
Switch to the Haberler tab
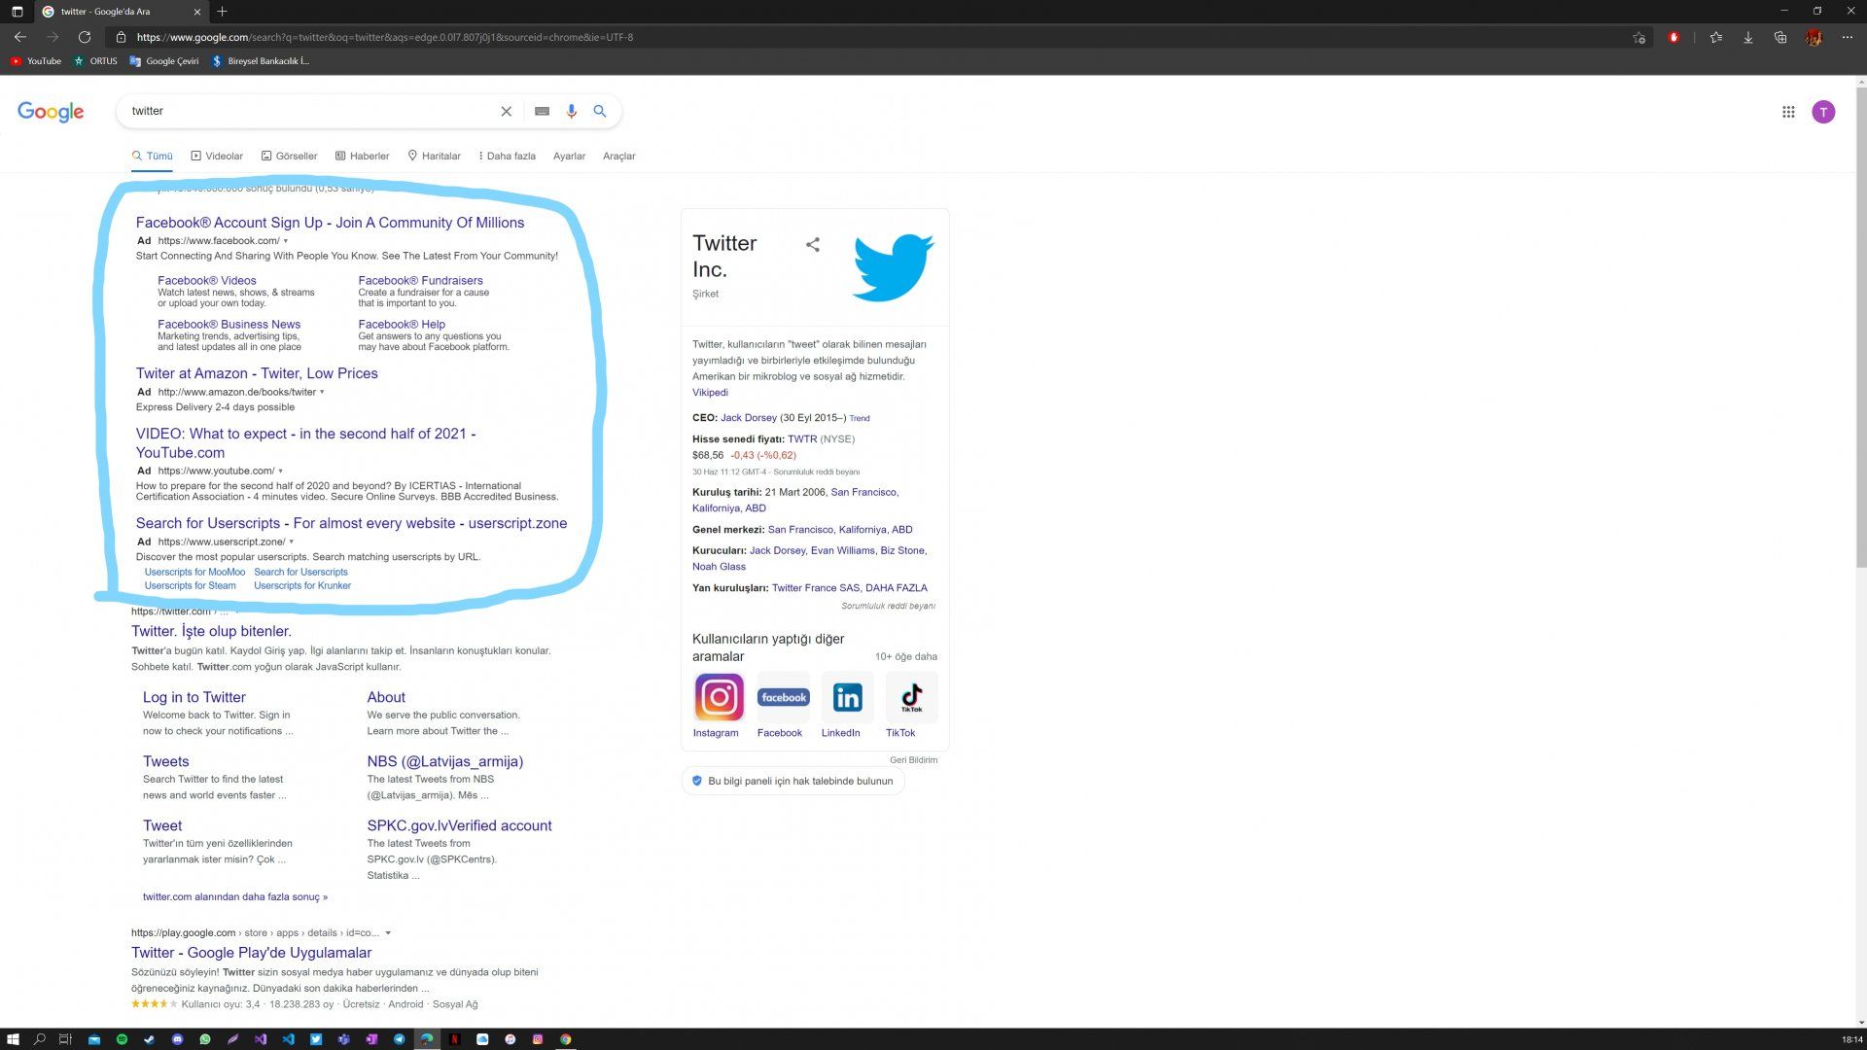pyautogui.click(x=362, y=156)
